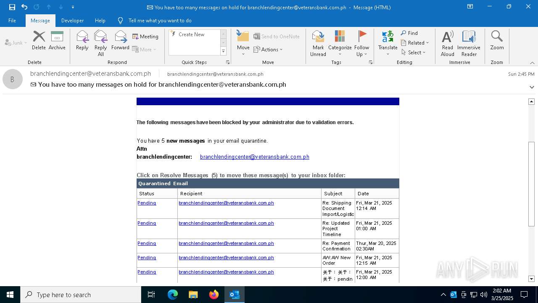The image size is (538, 303).
Task: Open Windows Start menu
Action: pyautogui.click(x=10, y=295)
